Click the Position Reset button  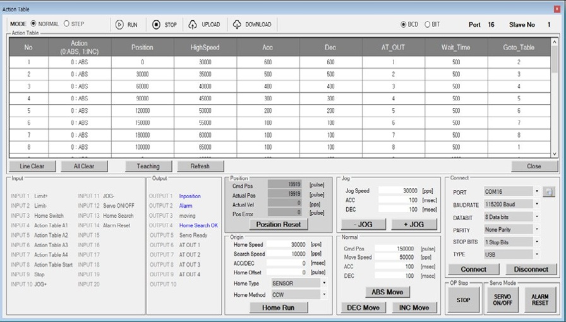point(279,225)
